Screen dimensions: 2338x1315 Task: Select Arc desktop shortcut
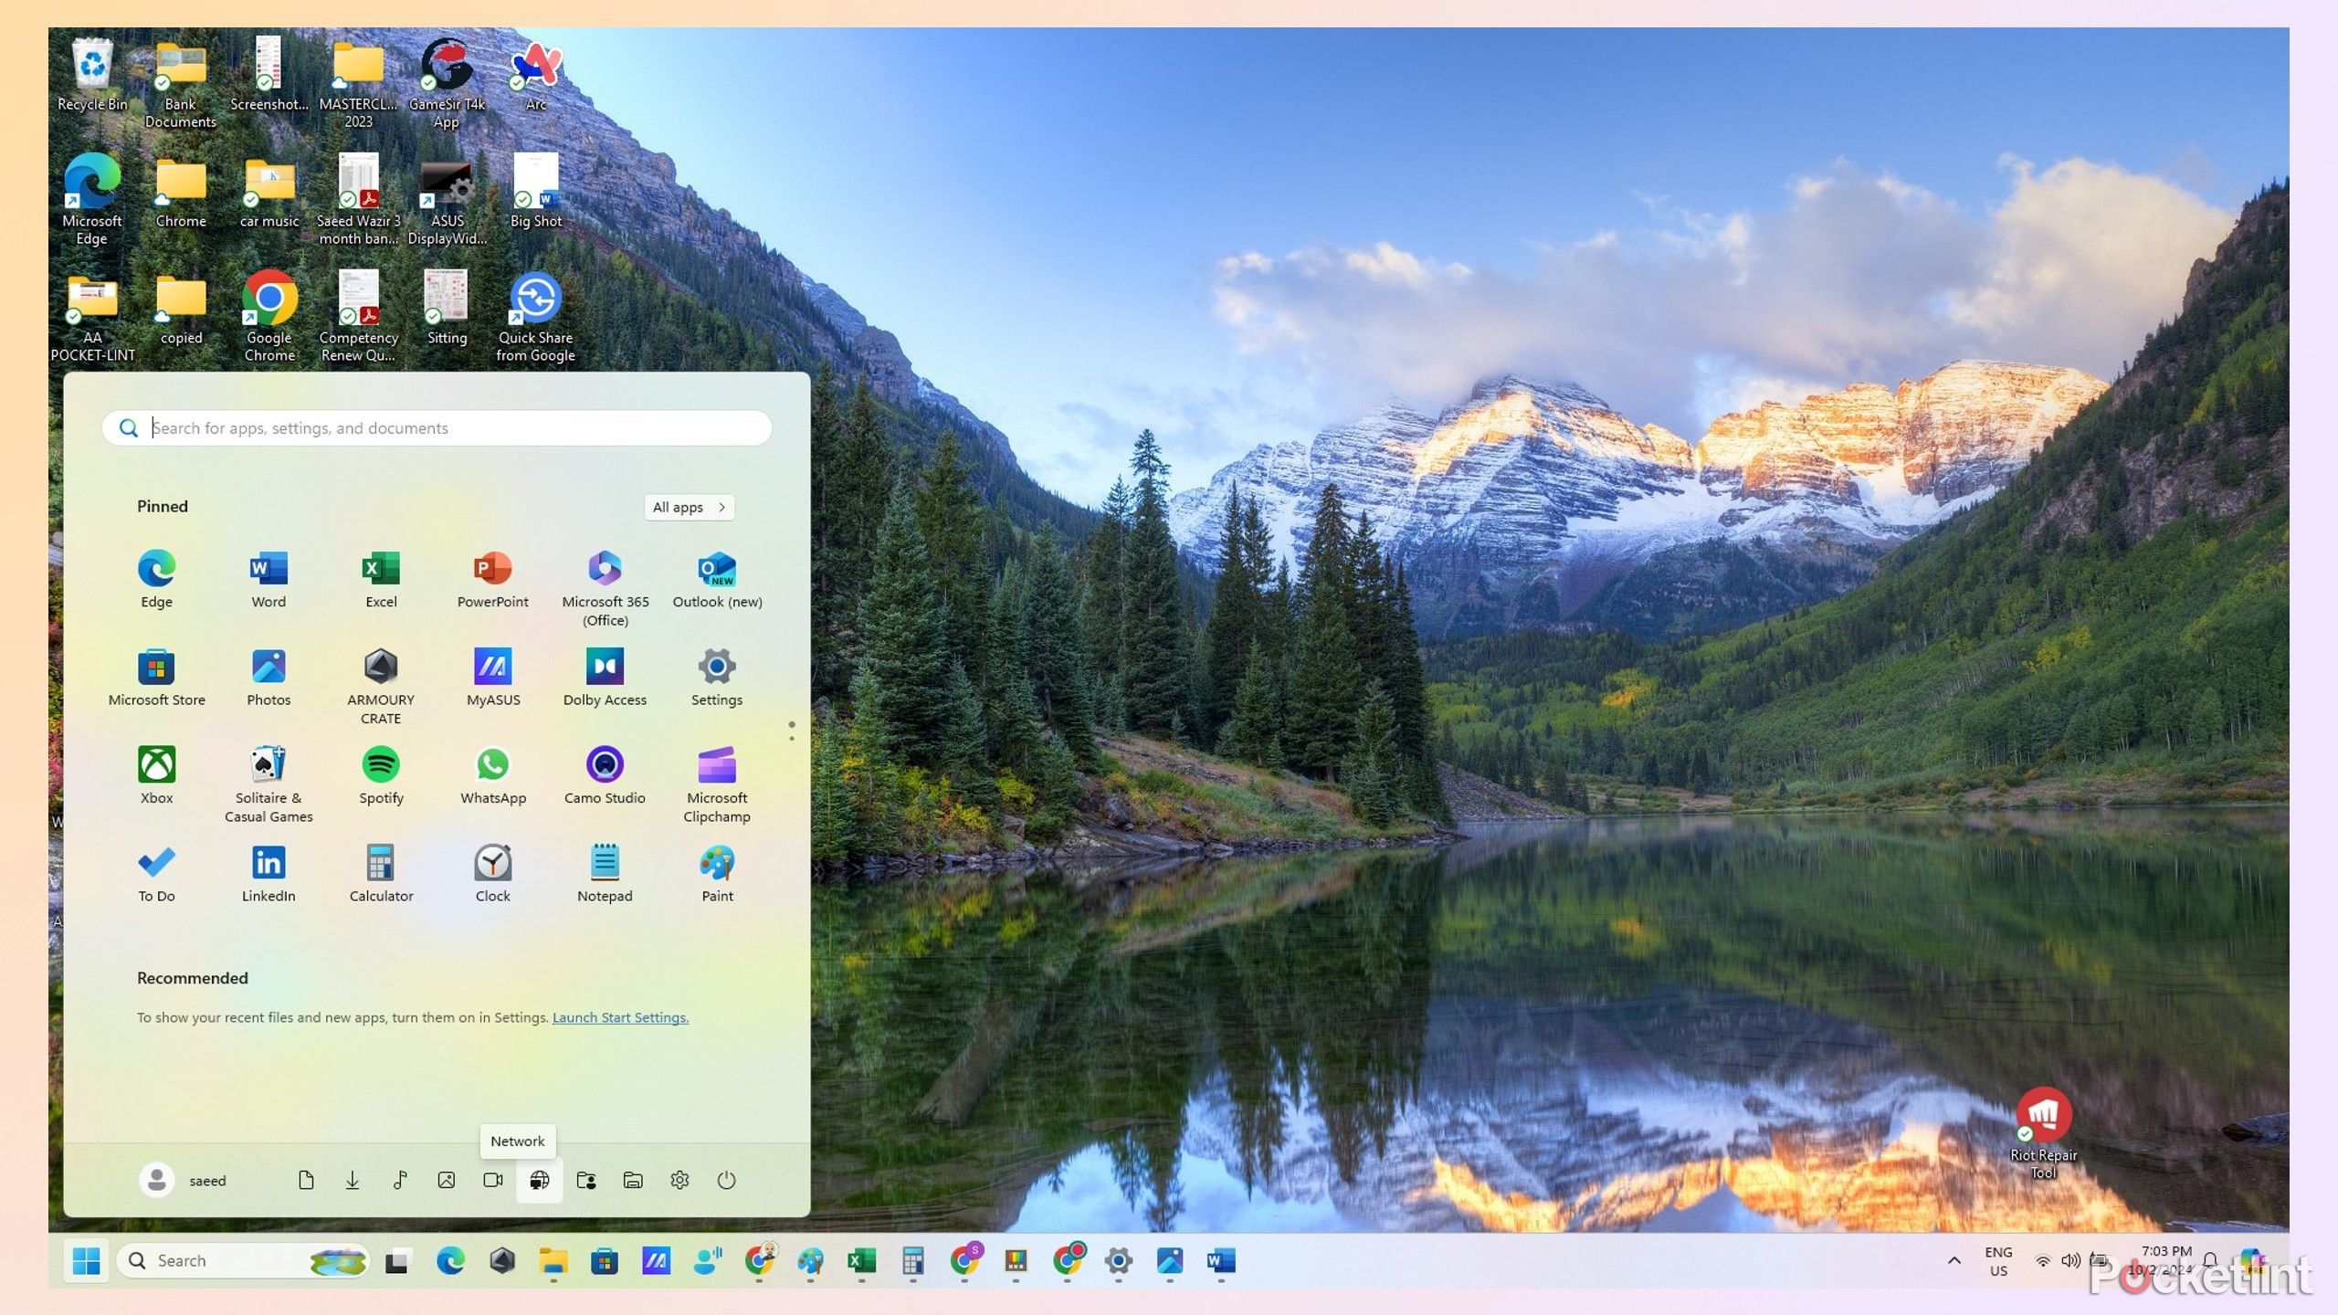[535, 75]
